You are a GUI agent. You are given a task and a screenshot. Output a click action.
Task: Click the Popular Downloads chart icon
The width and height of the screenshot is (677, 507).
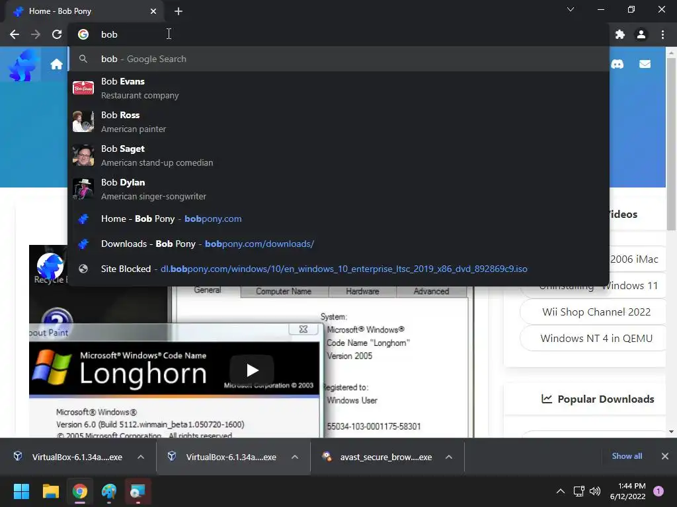pos(547,399)
